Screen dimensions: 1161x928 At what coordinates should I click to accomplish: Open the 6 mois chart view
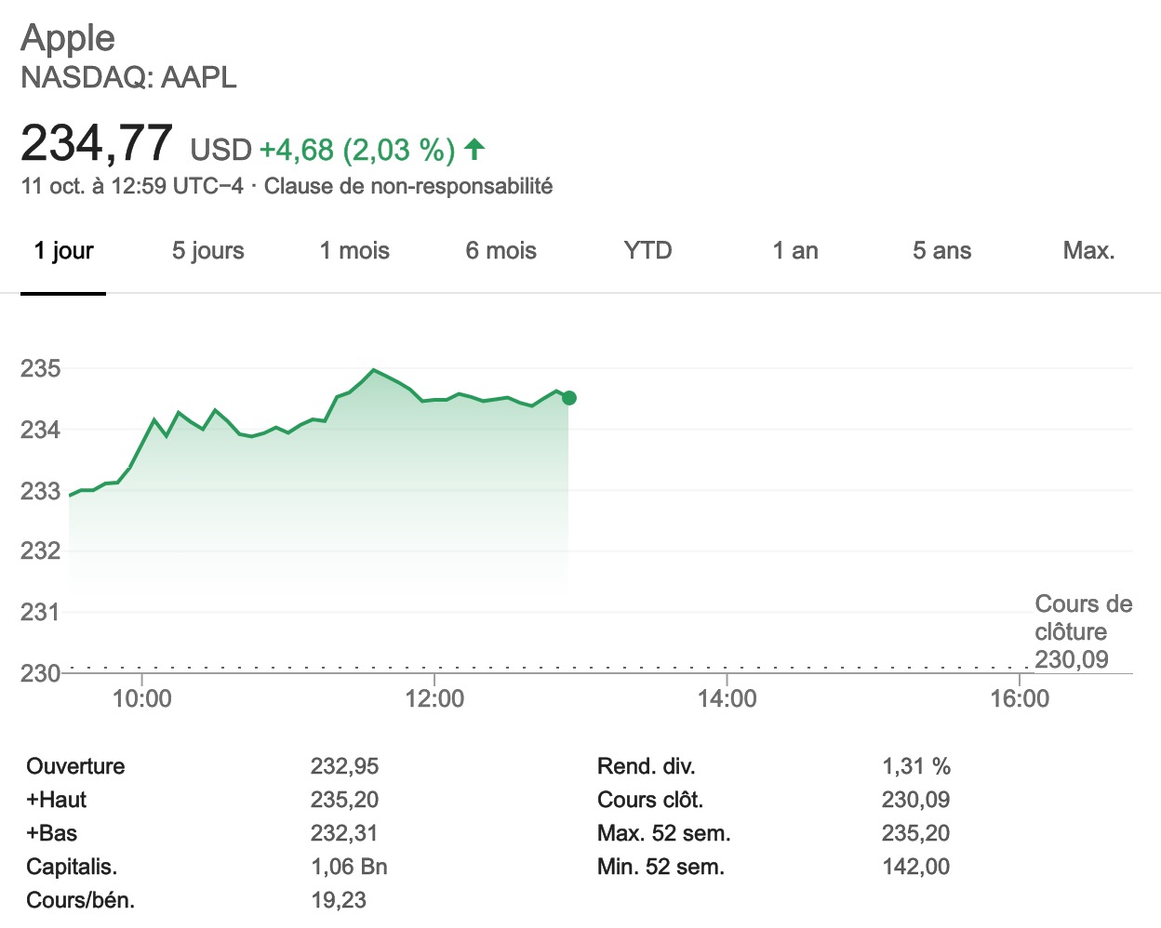coord(500,250)
